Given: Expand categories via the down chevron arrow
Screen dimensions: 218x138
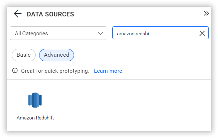Looking at the screenshot, I should 100,33.
